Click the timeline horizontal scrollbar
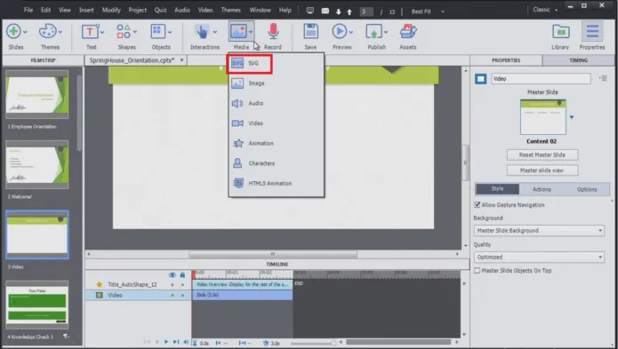The width and height of the screenshot is (618, 349). click(x=398, y=342)
